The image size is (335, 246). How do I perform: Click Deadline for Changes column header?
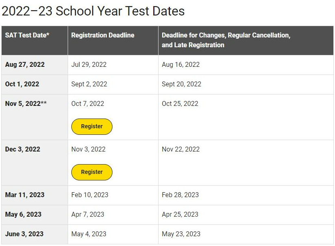tap(226, 40)
